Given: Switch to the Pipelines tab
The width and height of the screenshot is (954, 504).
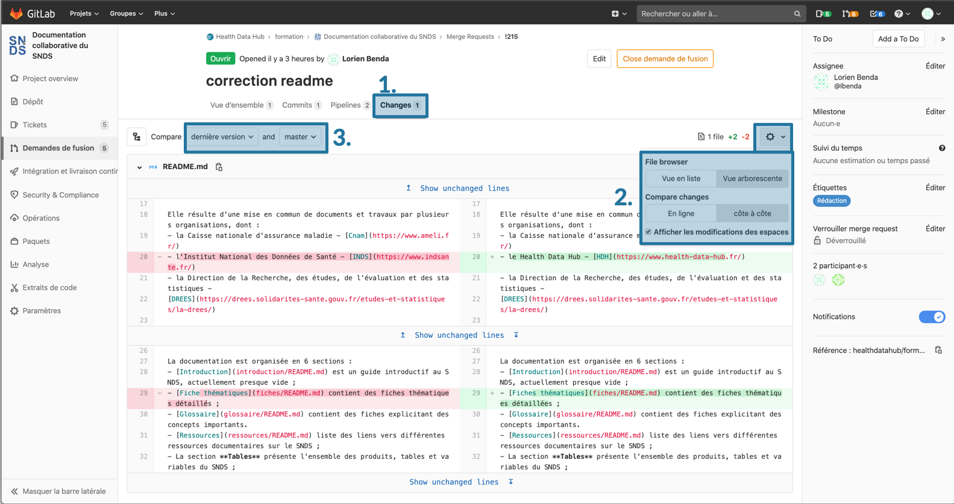Looking at the screenshot, I should click(351, 105).
